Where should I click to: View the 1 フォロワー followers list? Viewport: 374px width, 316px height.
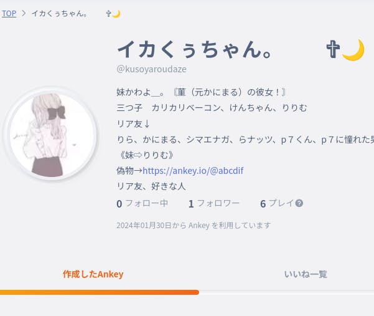coord(214,204)
